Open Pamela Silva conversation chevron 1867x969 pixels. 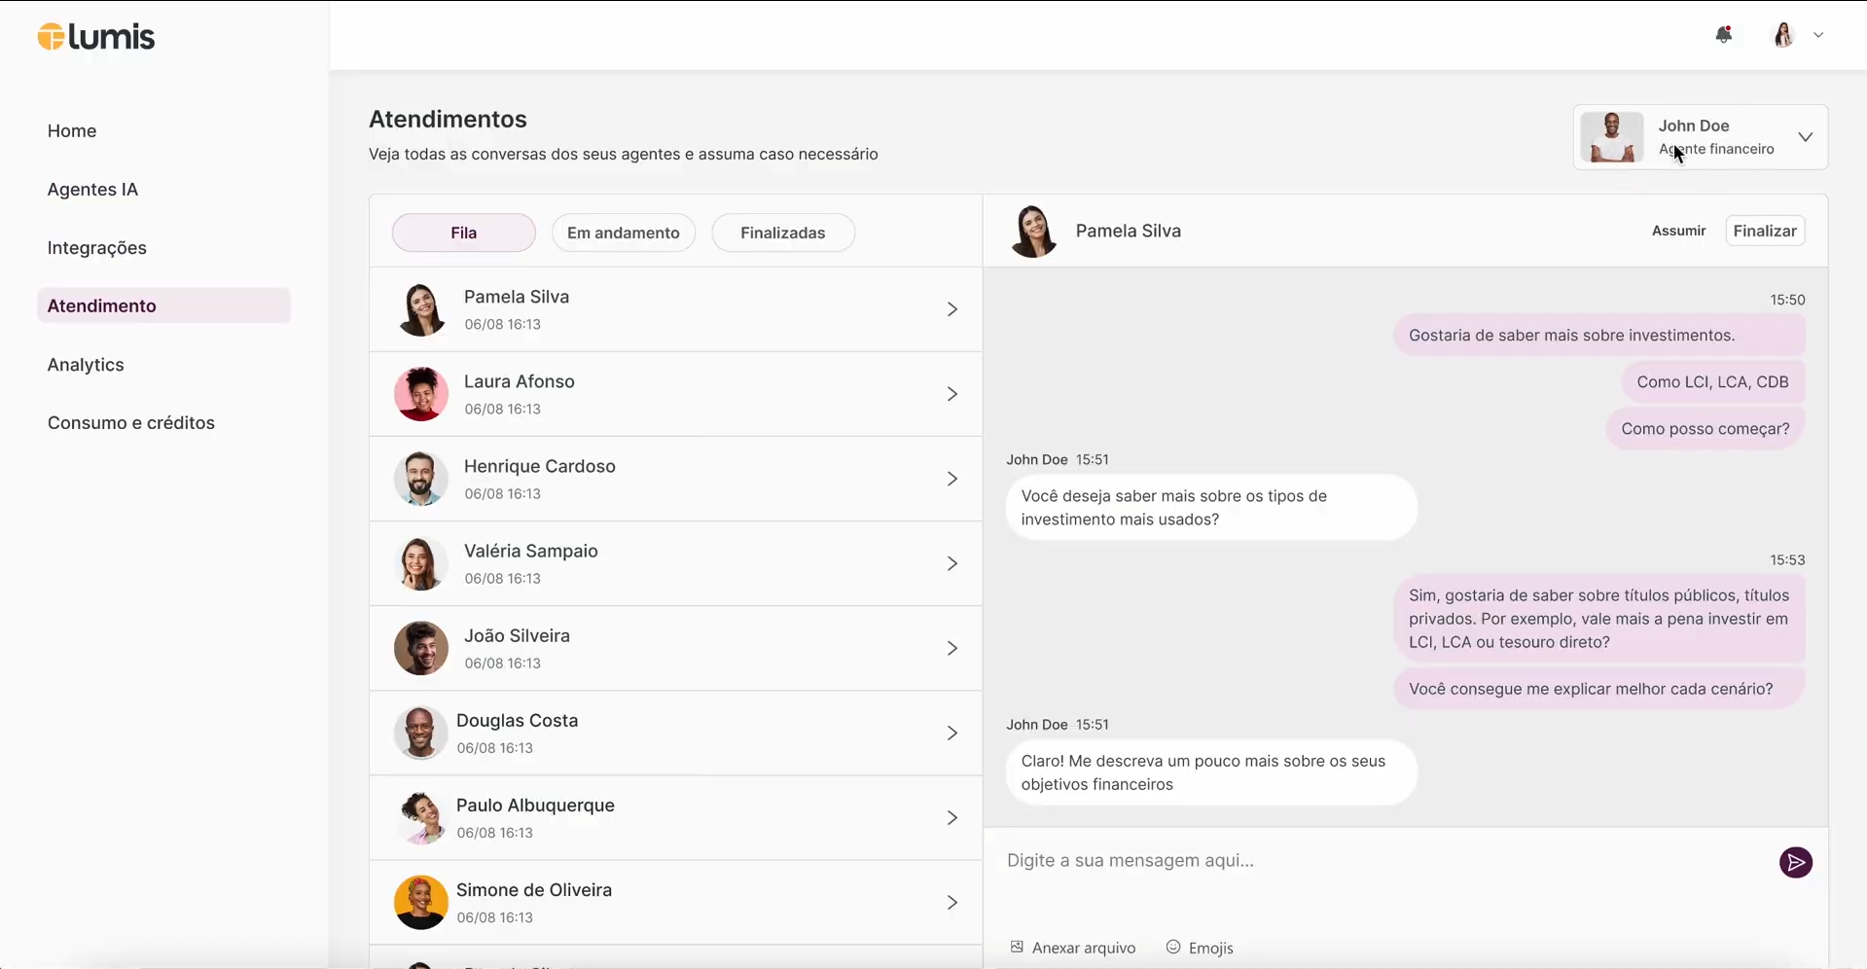pos(952,309)
